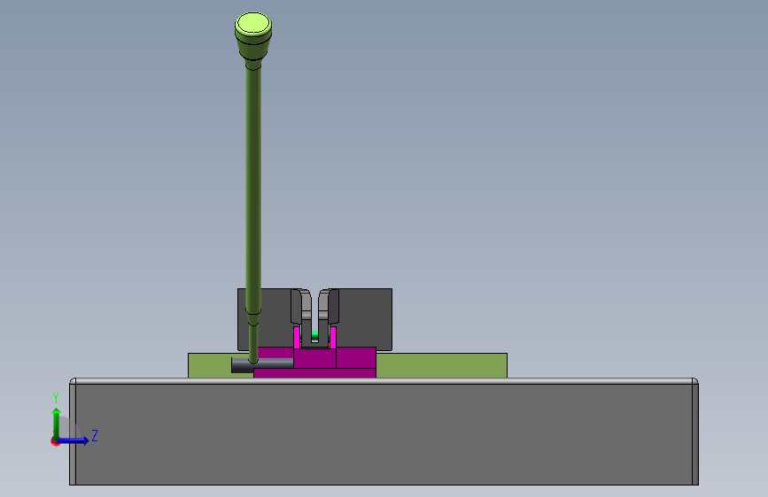Click the Z axis label
Viewport: 768px width, 497px height.
pos(95,435)
